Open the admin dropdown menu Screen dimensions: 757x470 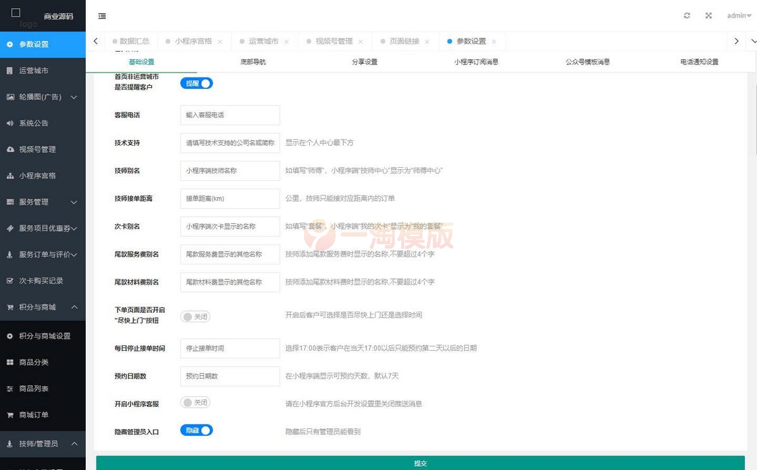click(737, 16)
